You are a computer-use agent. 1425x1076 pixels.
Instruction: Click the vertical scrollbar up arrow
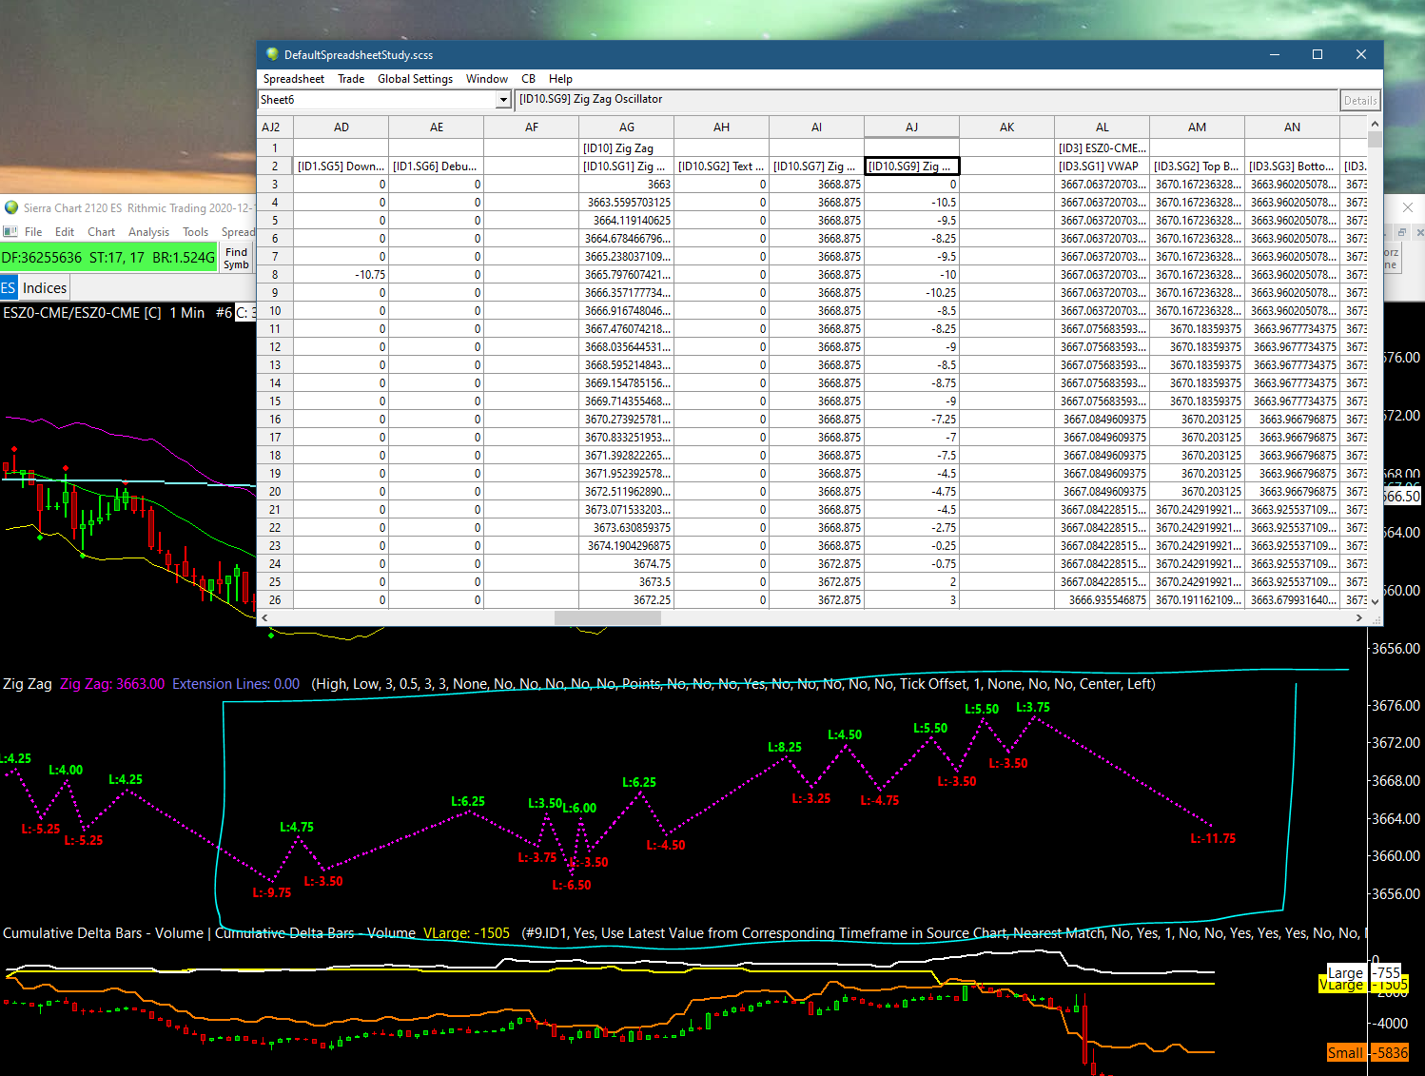[x=1375, y=125]
